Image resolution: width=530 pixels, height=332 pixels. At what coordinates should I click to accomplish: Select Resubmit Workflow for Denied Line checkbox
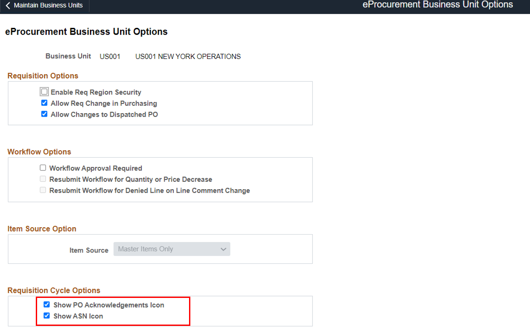[43, 190]
